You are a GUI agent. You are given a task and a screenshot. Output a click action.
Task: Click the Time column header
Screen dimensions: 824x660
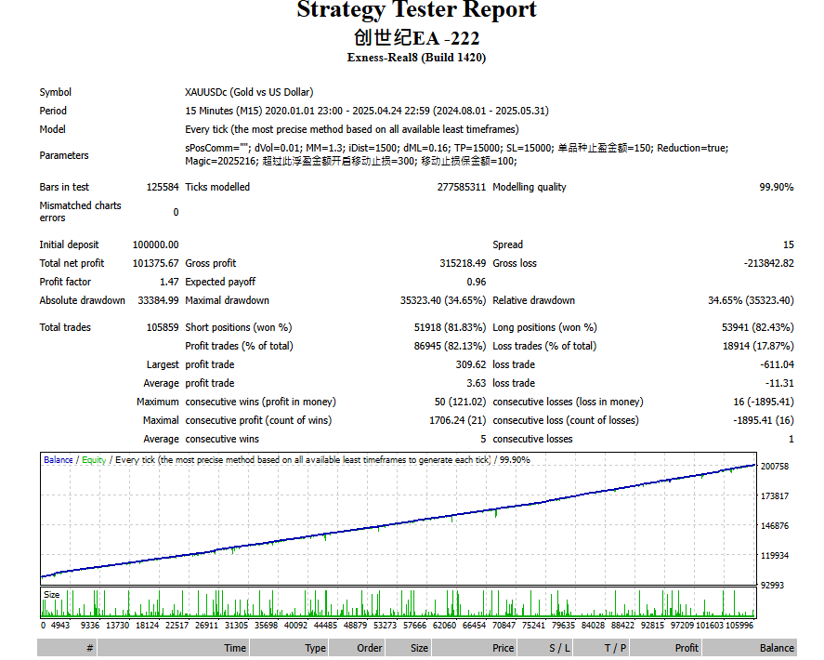tap(173, 648)
